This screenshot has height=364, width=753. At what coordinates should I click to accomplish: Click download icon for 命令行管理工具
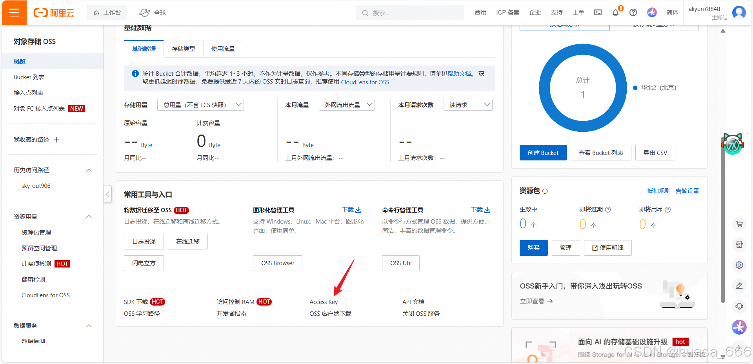(487, 210)
